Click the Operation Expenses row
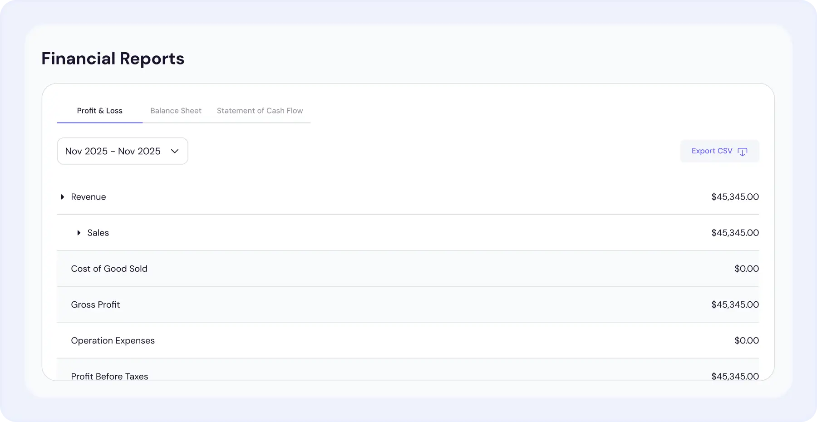This screenshot has height=422, width=817. tap(113, 341)
